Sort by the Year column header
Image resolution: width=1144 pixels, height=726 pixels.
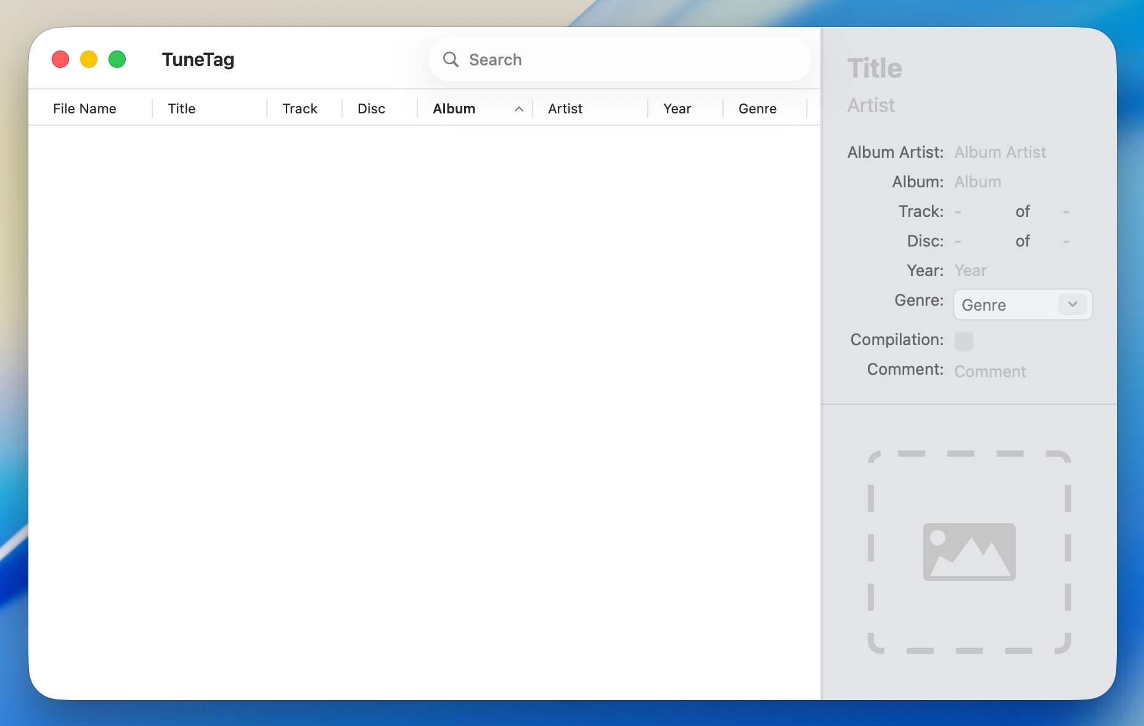[677, 109]
